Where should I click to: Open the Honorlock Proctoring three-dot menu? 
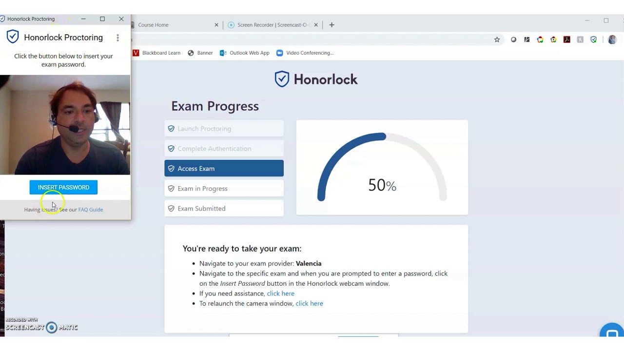tap(117, 38)
